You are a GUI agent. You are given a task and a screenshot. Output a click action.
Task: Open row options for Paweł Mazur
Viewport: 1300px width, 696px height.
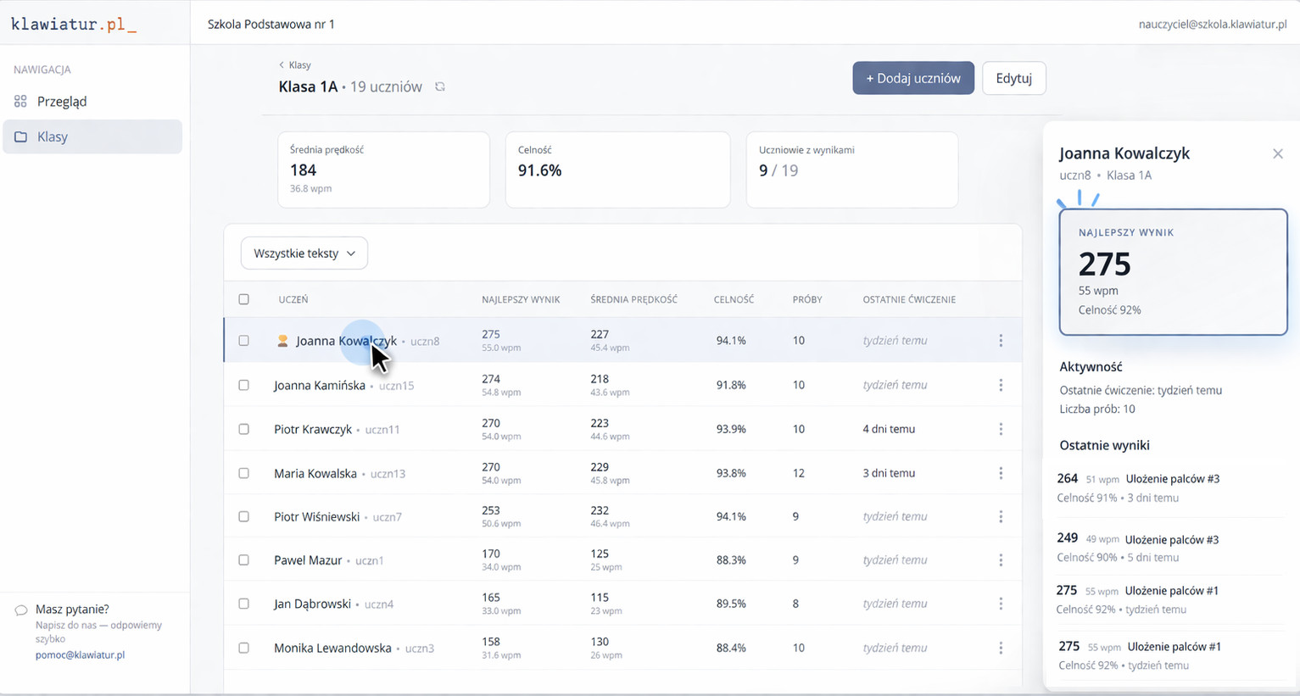(1001, 560)
